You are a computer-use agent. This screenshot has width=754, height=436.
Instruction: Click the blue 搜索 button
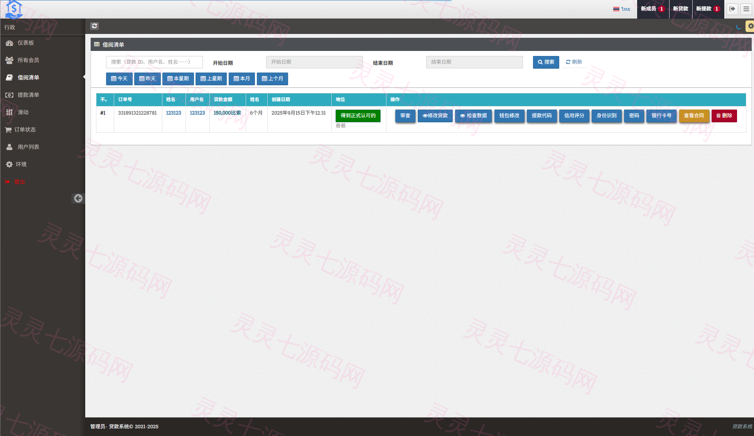click(x=546, y=62)
